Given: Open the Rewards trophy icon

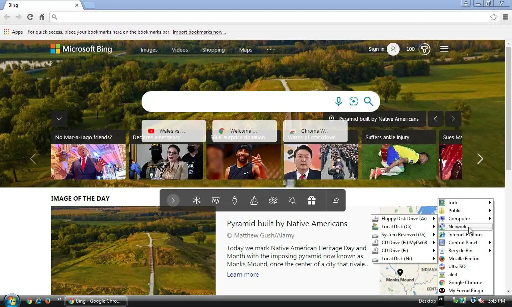Looking at the screenshot, I should [x=424, y=49].
